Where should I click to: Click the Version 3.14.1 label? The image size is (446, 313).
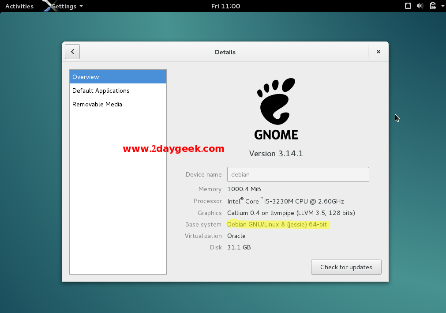(x=276, y=154)
